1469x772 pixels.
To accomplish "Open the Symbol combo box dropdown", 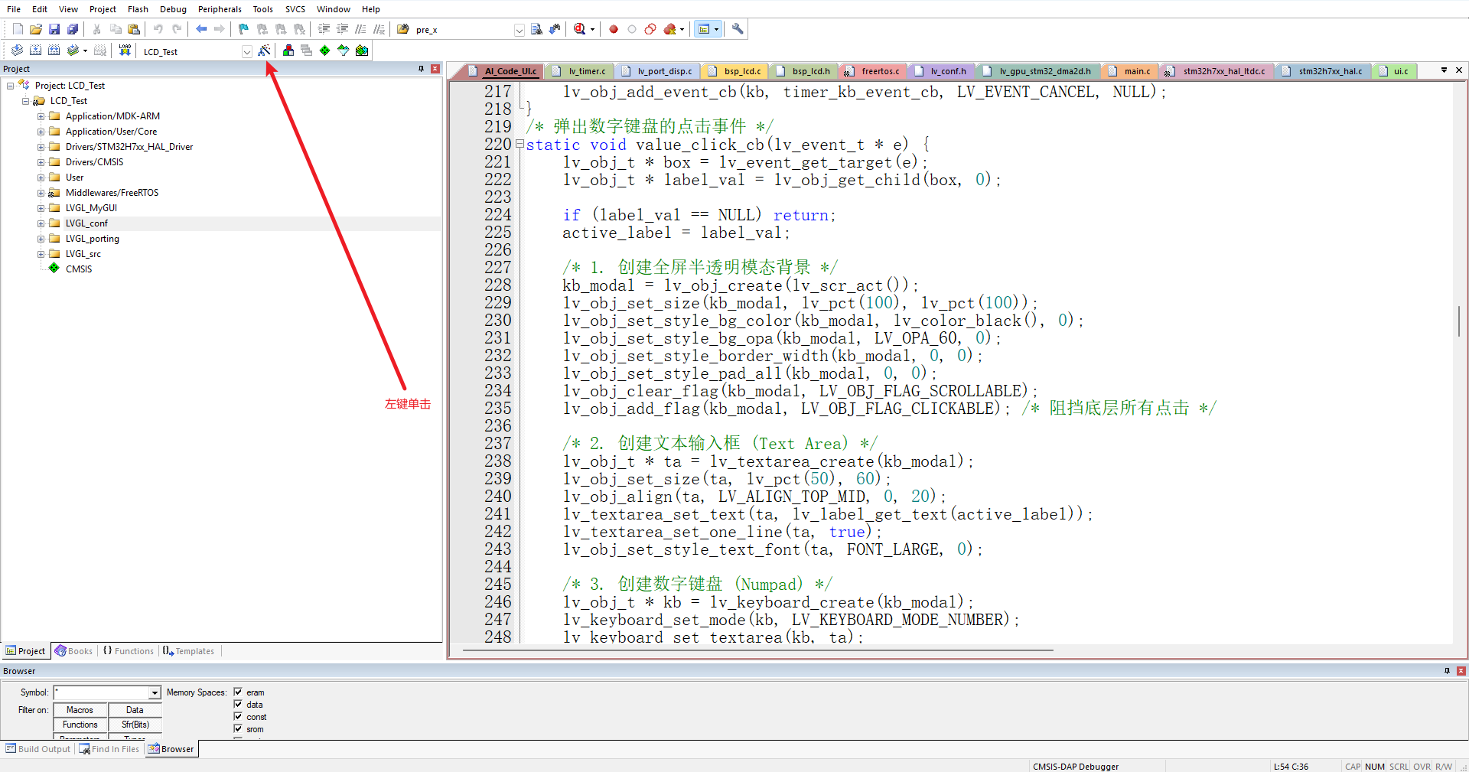I will [155, 692].
